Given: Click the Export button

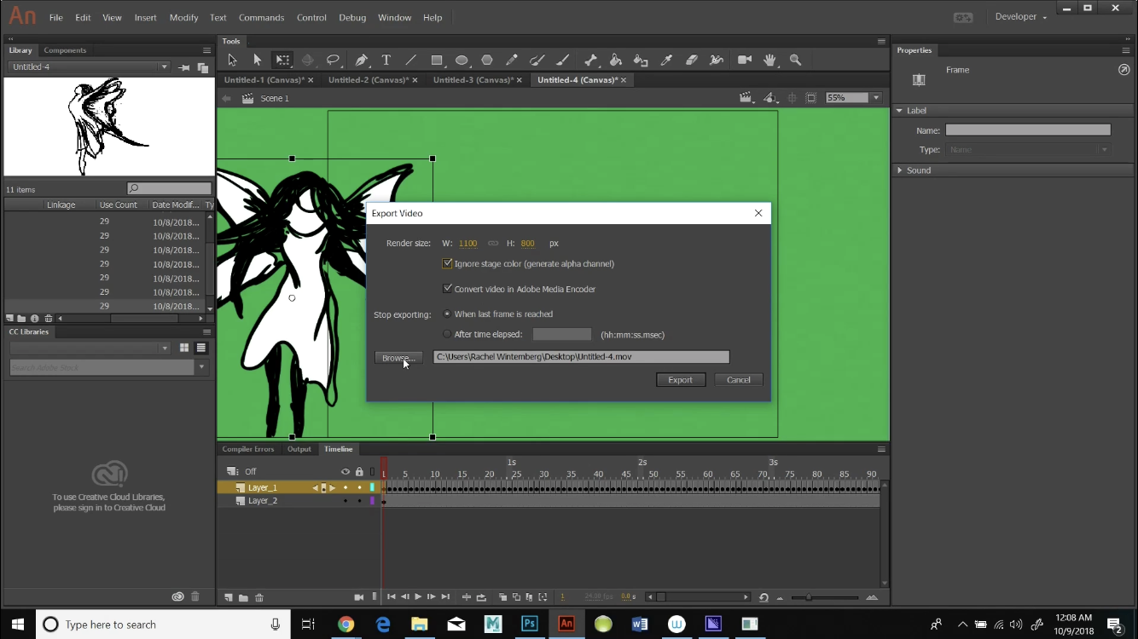Looking at the screenshot, I should [680, 379].
